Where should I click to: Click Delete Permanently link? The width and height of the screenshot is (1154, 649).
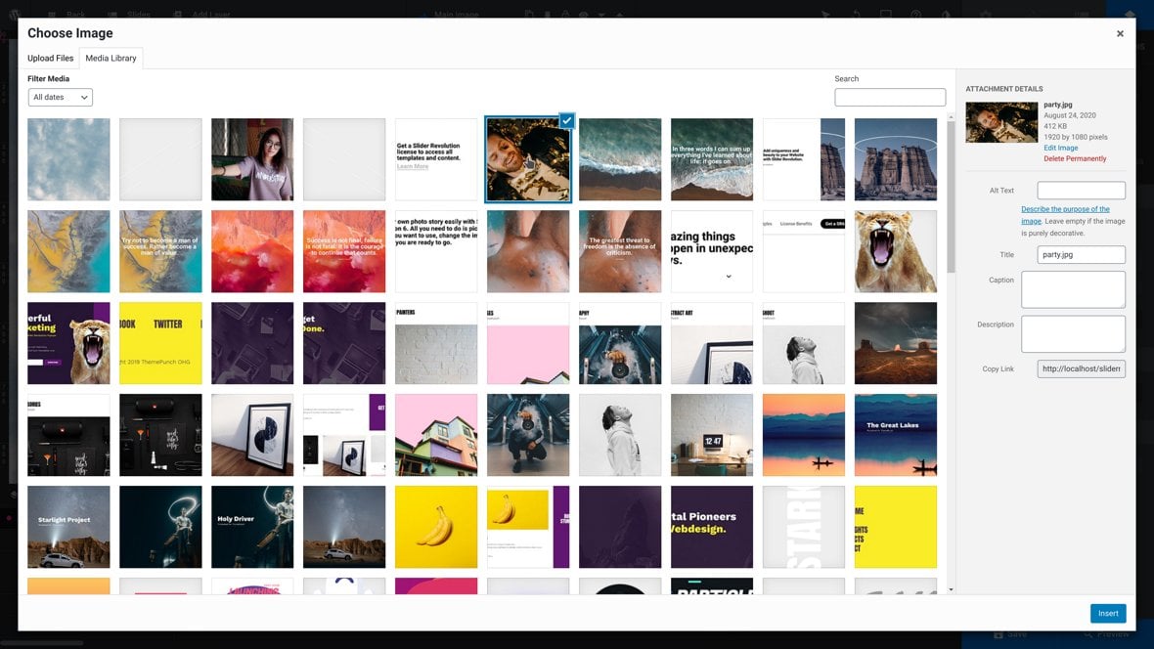point(1075,159)
